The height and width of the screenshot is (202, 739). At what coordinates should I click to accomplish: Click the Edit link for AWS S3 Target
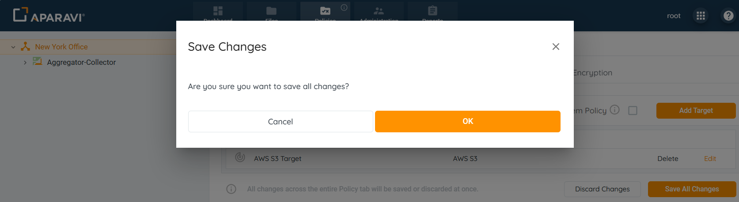click(710, 158)
